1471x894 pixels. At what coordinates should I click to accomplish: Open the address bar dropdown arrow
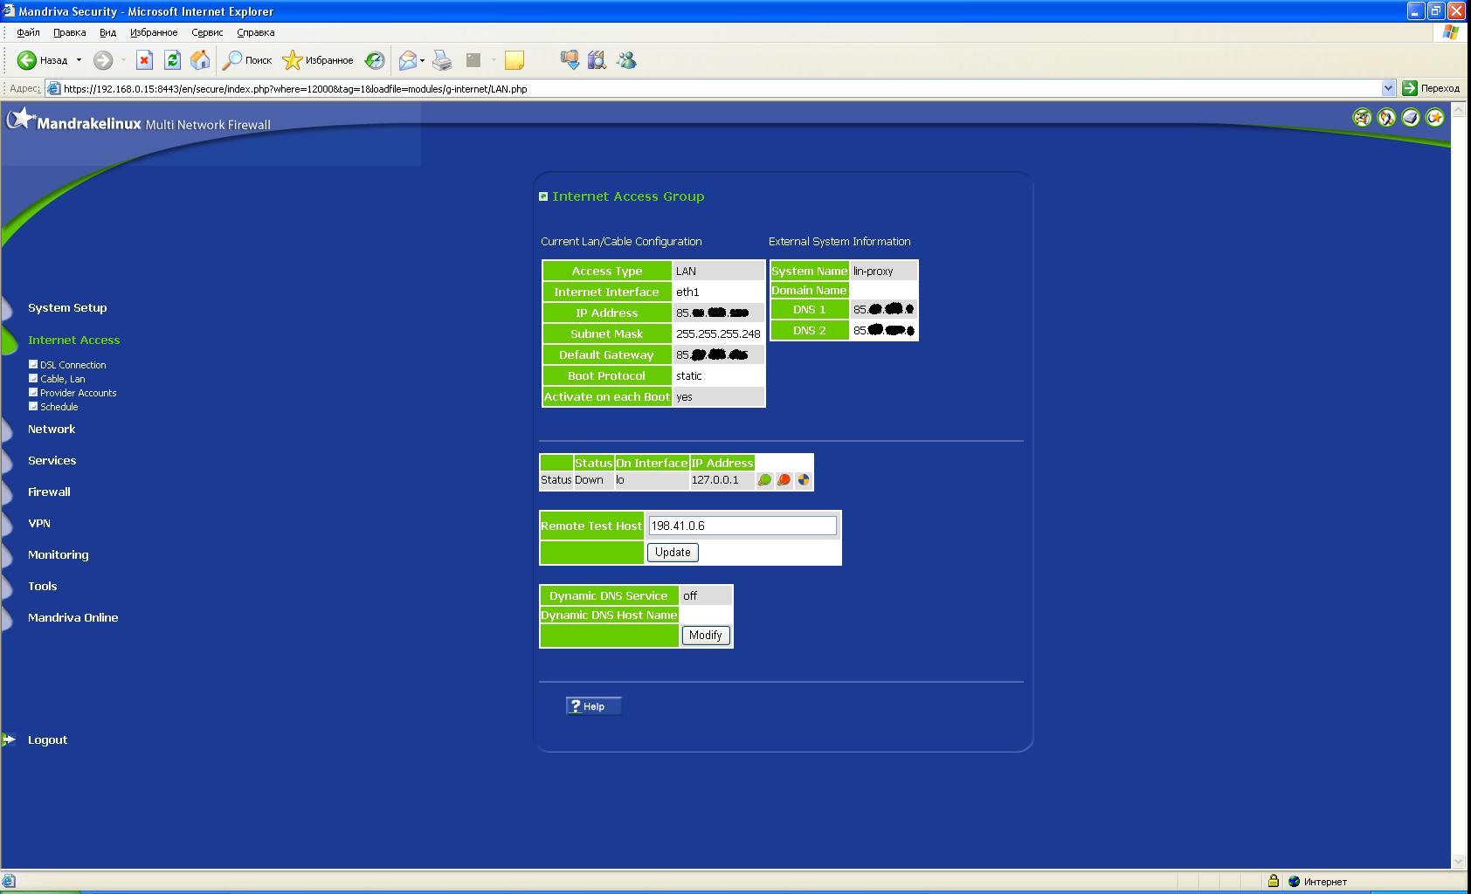[1388, 88]
